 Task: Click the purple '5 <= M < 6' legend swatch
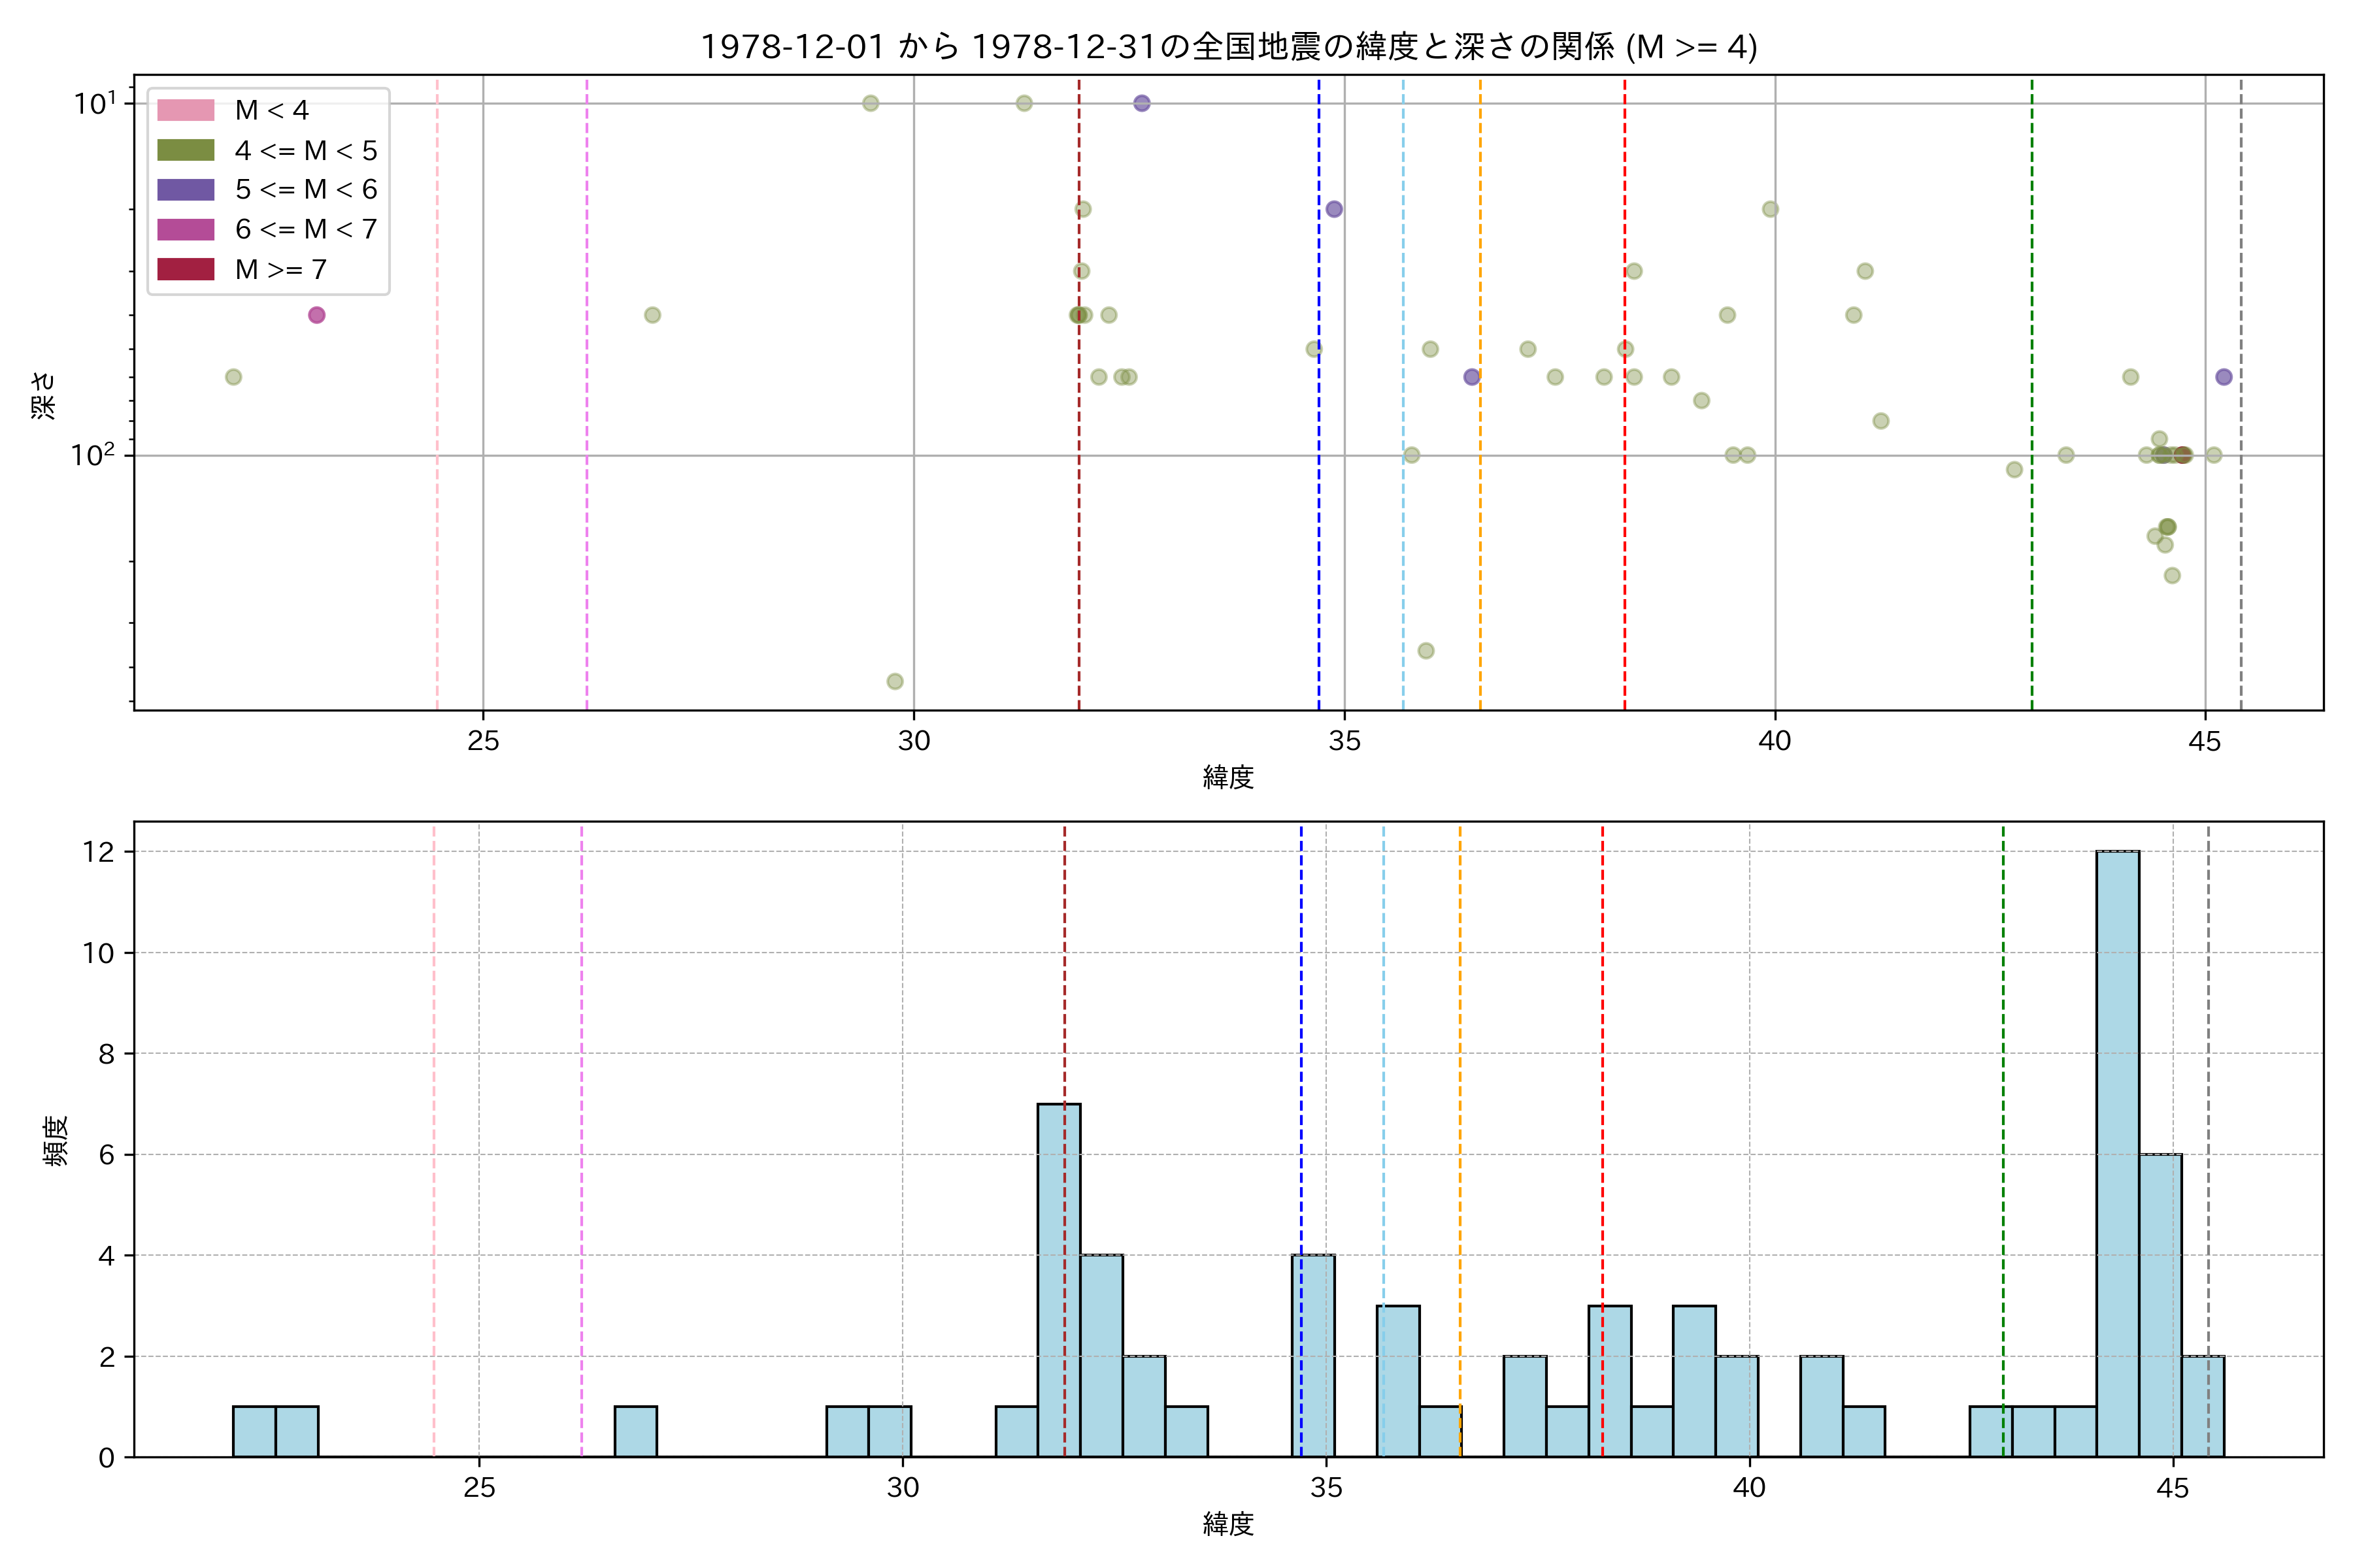(x=185, y=190)
